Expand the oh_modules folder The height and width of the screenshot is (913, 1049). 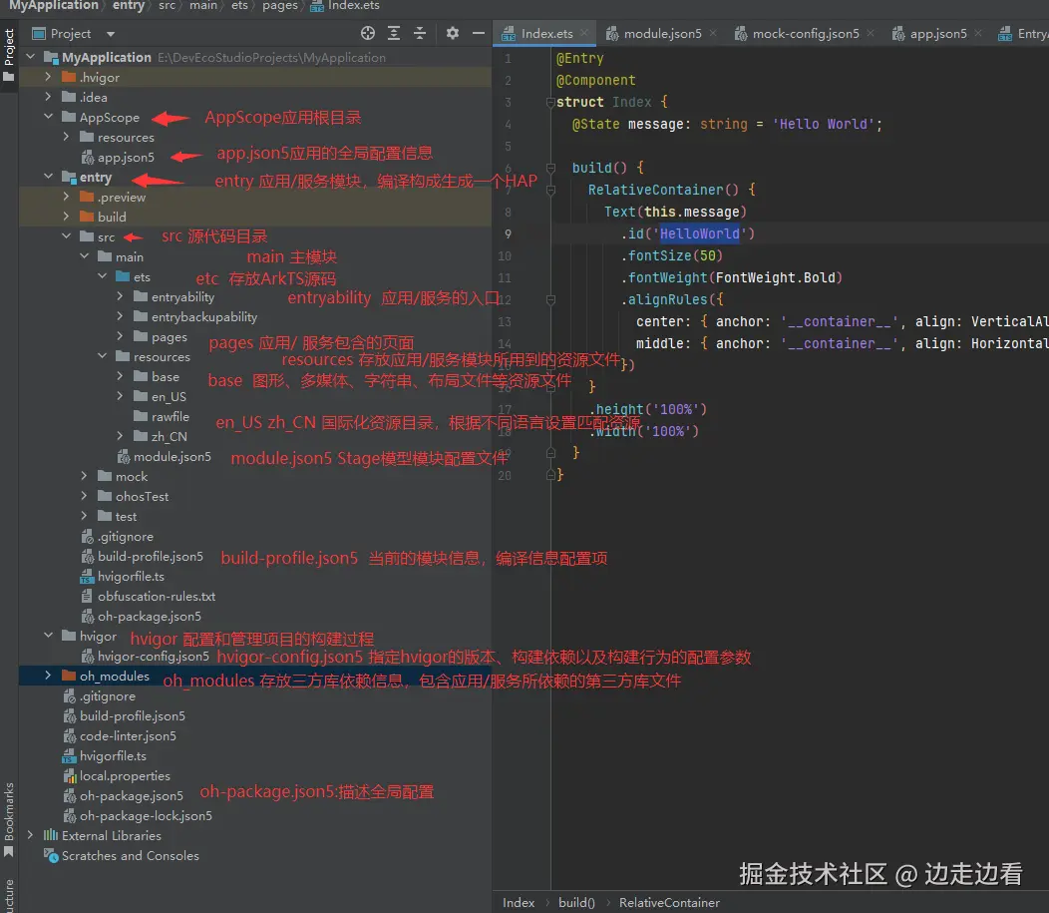pyautogui.click(x=48, y=676)
